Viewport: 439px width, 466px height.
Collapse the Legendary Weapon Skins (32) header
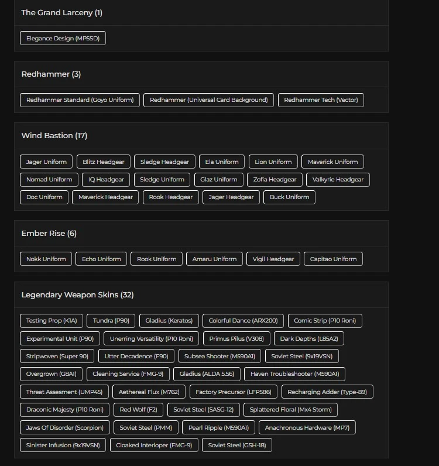78,295
